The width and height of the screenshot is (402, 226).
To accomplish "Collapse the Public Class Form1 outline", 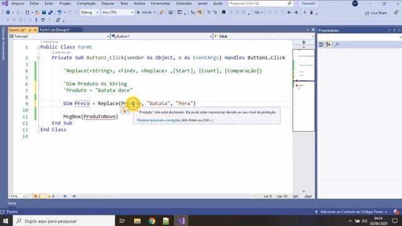I will 38,47.
